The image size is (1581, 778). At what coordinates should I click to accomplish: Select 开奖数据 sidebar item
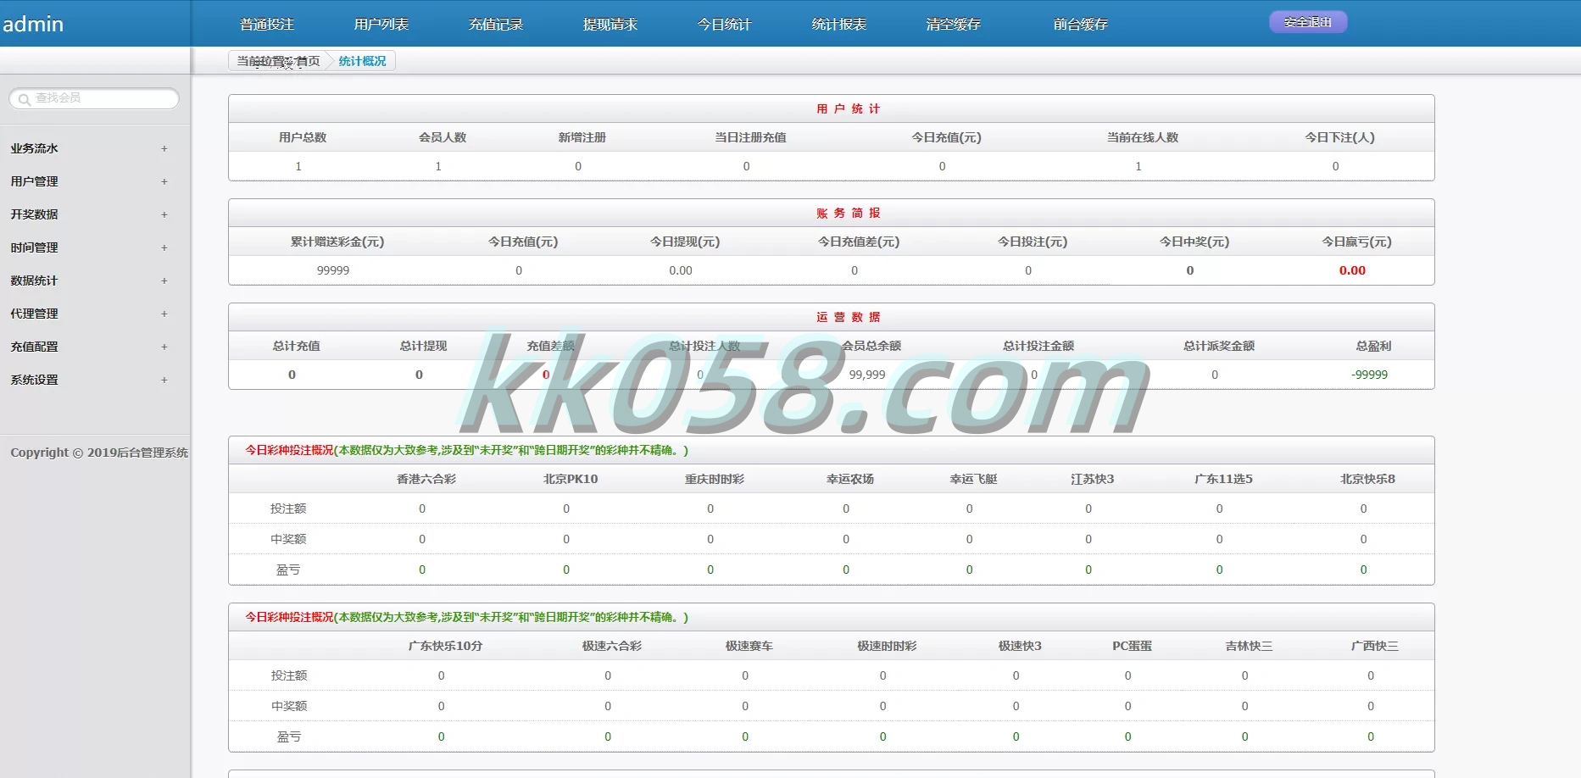(35, 214)
